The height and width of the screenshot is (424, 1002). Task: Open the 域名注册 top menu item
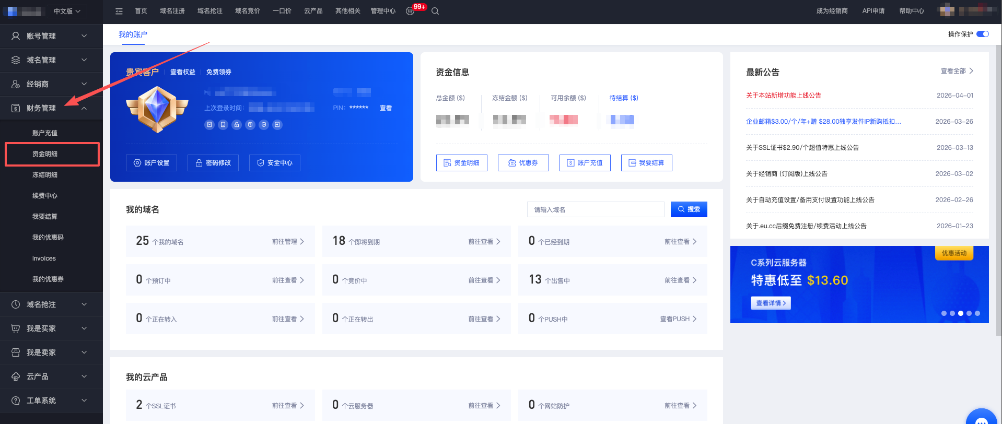(172, 11)
